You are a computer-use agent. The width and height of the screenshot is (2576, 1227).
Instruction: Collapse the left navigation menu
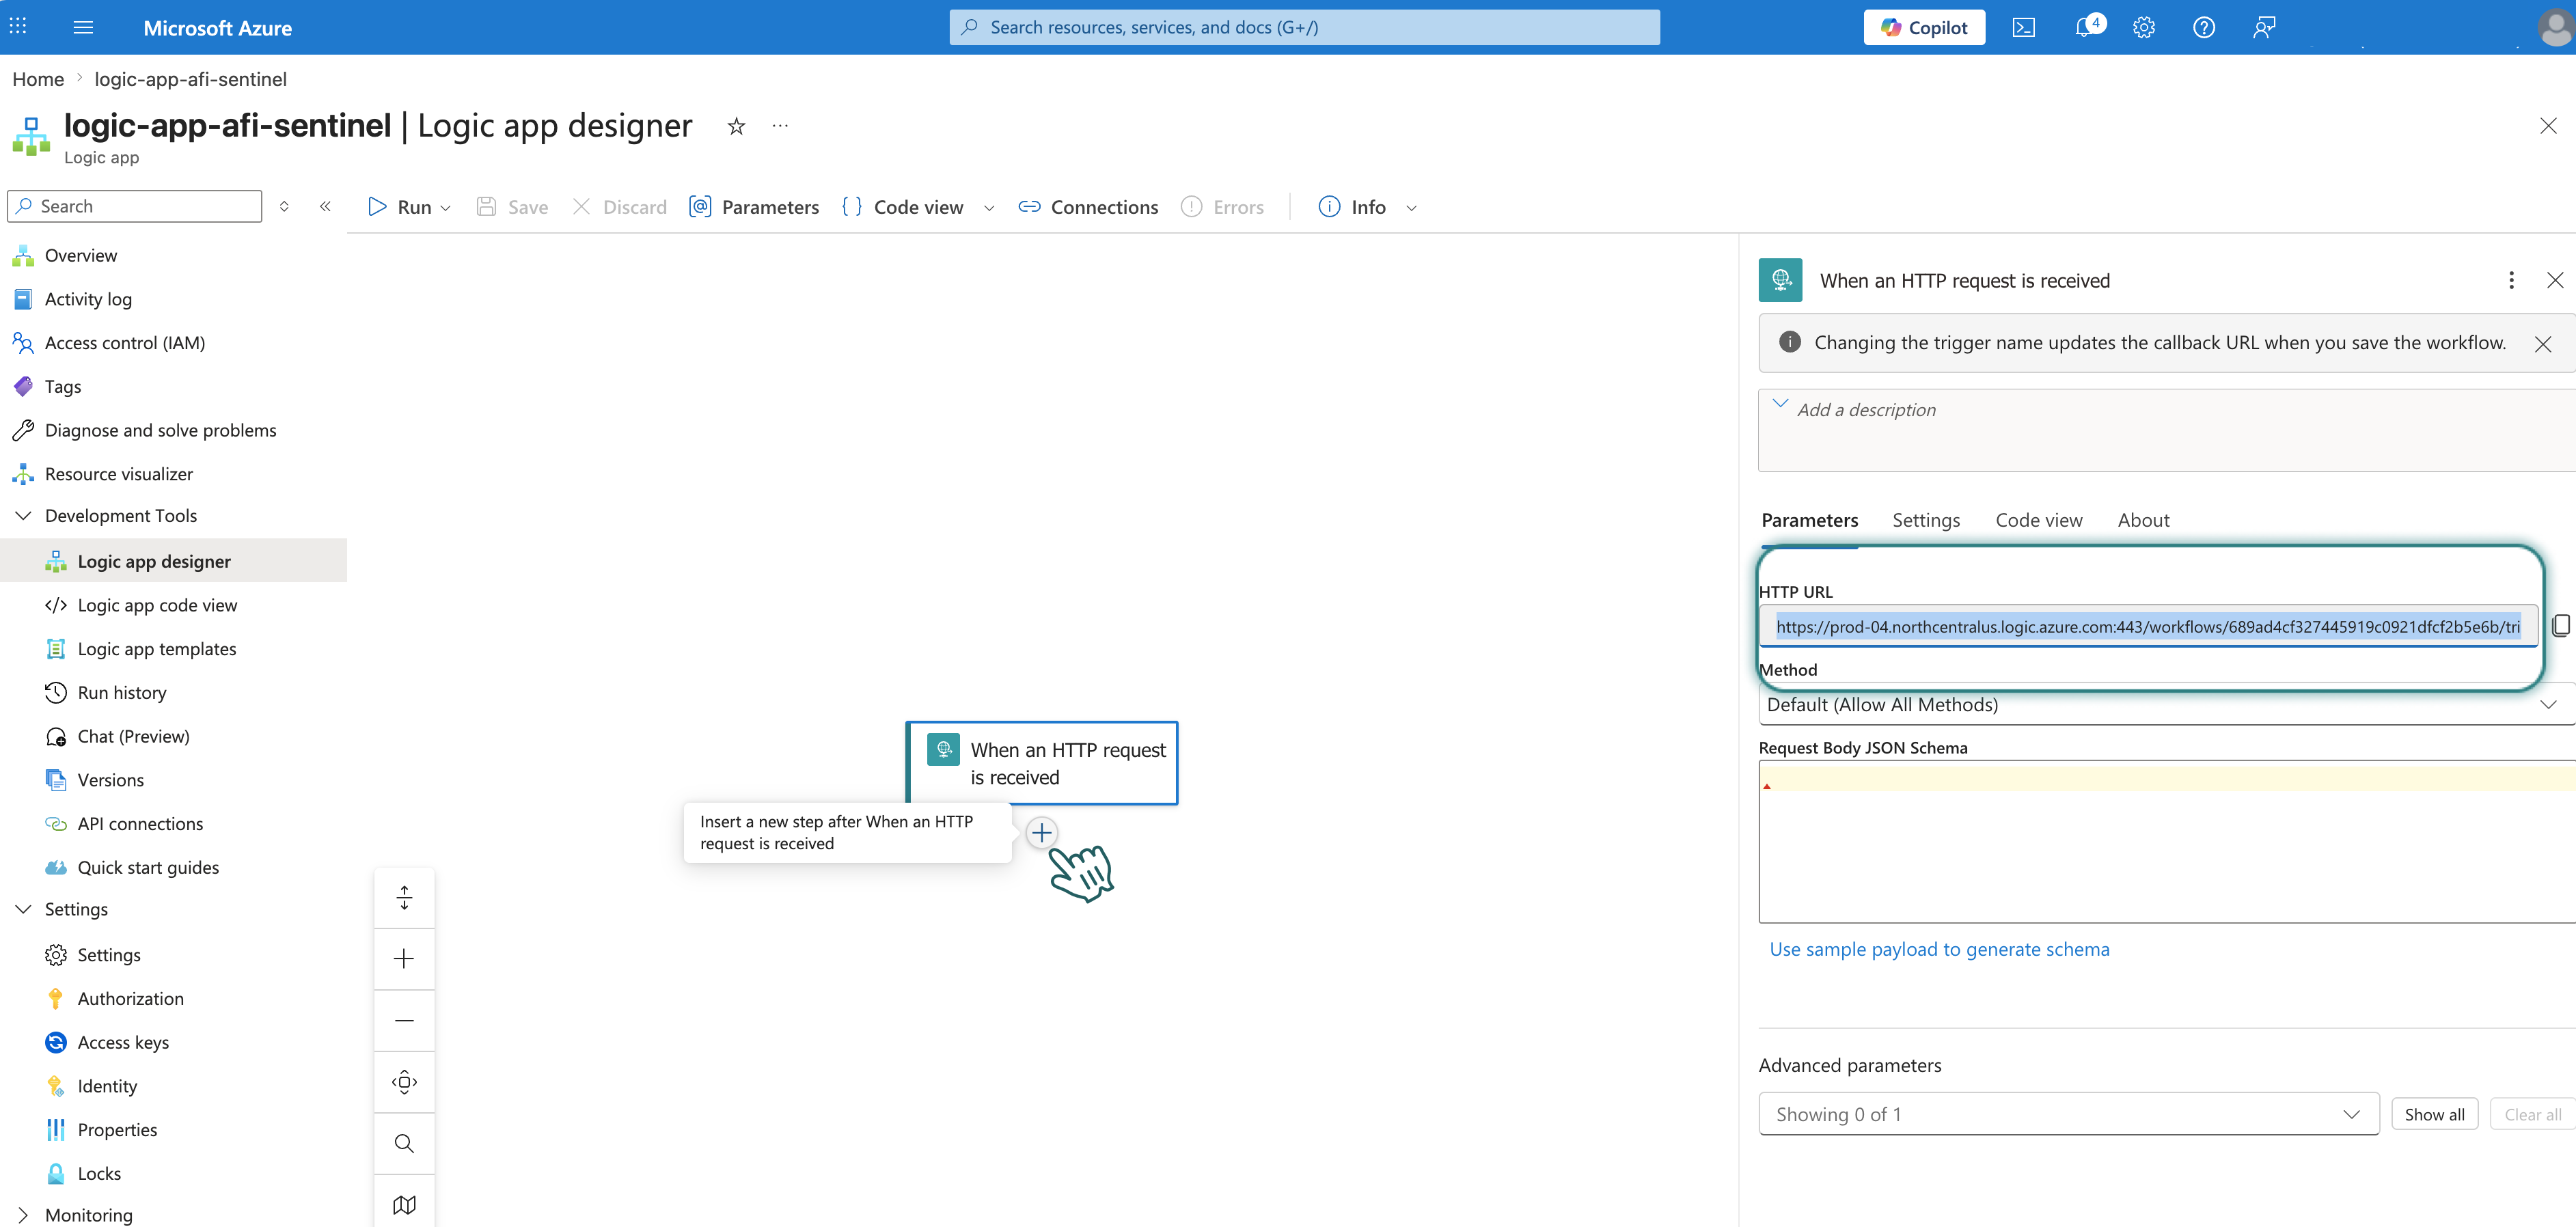tap(325, 206)
